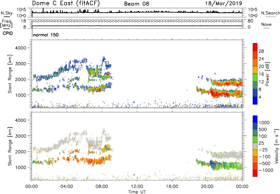Click the "18" frequency tick value

pyautogui.click(x=23, y=21)
